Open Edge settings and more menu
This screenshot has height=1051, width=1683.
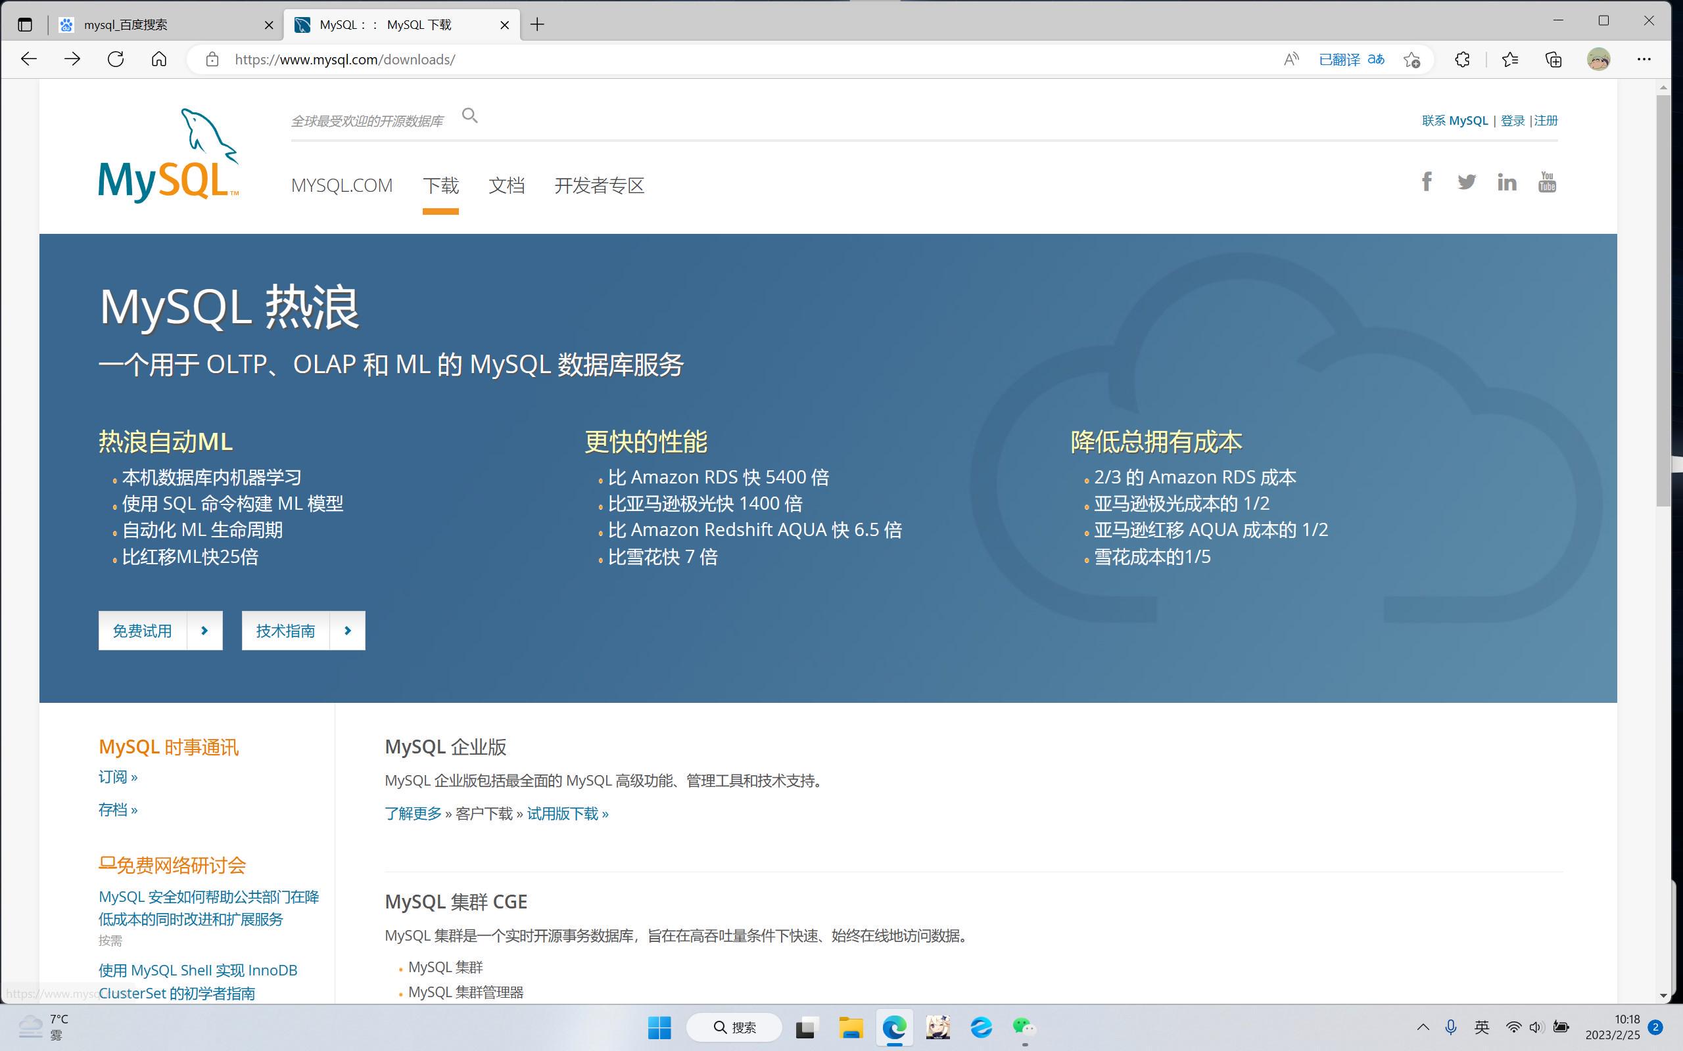[1644, 59]
